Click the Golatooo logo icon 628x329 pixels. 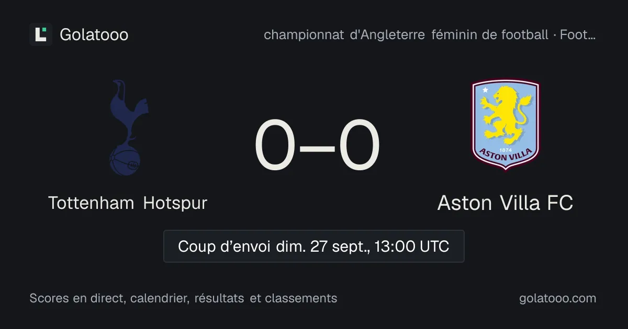(41, 34)
